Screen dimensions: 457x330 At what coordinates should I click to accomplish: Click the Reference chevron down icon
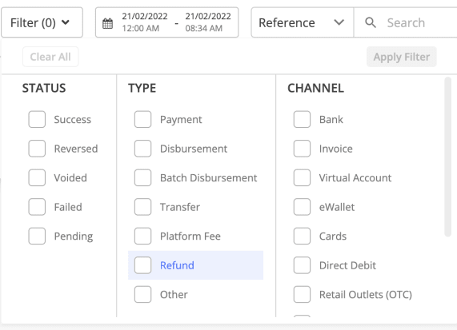tap(339, 22)
